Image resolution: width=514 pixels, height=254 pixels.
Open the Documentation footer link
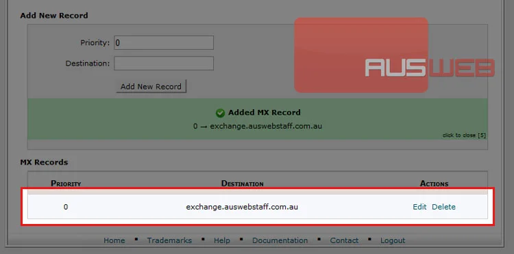[x=280, y=240]
